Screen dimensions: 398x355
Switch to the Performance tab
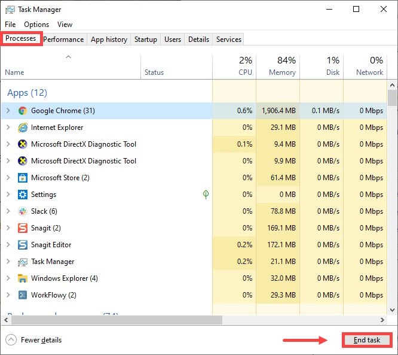point(63,40)
